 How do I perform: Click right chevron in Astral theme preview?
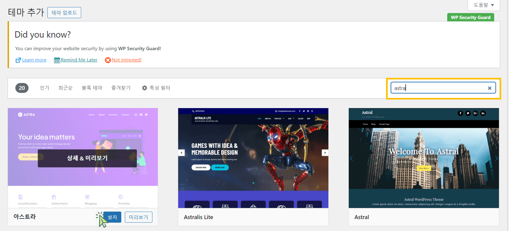tap(496, 158)
